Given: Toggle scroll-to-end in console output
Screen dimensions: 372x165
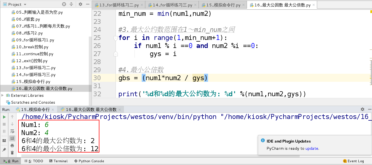Looking at the screenshot, I should [12, 138].
